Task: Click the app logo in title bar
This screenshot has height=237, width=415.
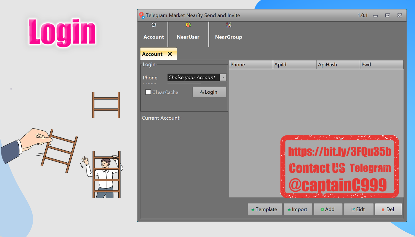Action: 142,15
